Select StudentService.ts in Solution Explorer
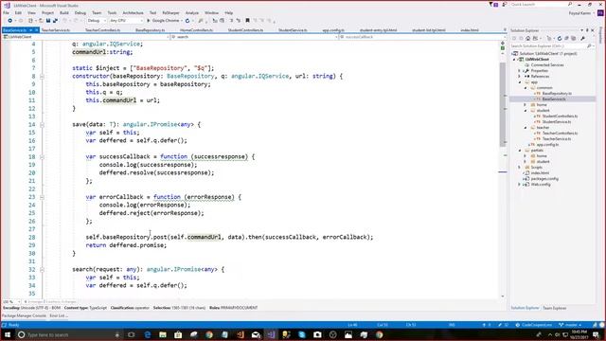 pos(557,122)
